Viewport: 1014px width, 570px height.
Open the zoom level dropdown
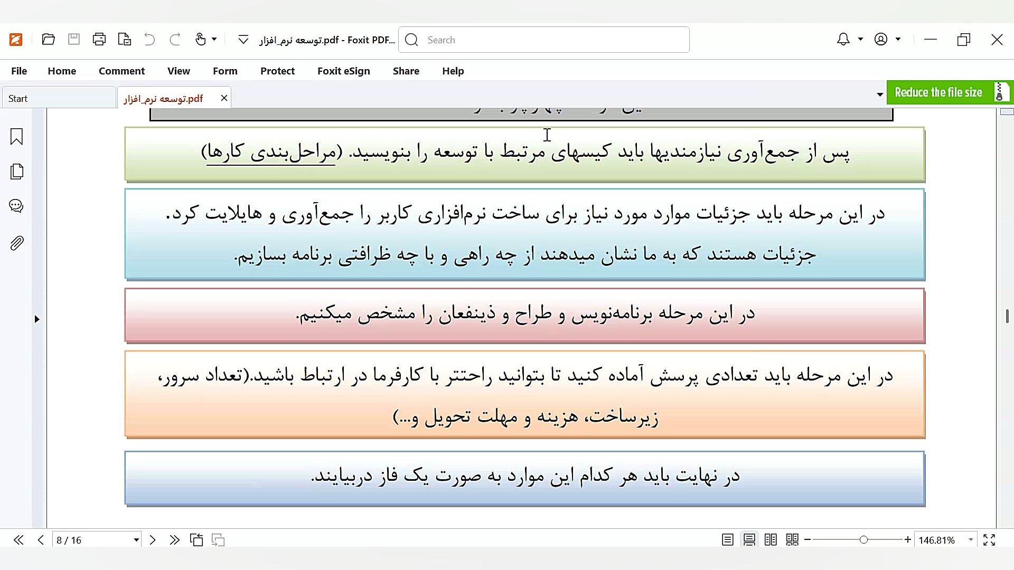971,540
